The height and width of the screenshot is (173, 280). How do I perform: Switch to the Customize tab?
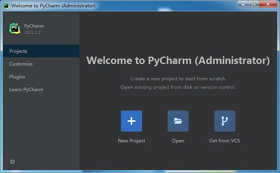[41, 64]
